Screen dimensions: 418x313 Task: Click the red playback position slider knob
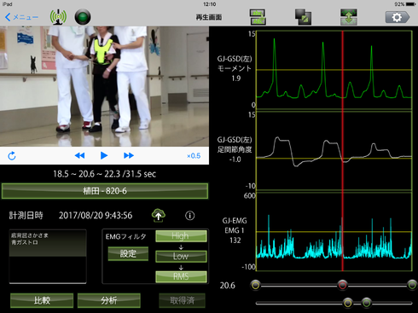tap(342, 285)
